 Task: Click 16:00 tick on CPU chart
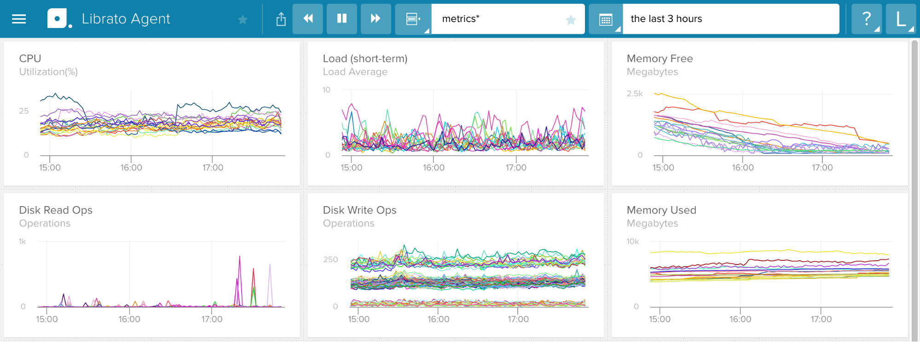click(131, 168)
